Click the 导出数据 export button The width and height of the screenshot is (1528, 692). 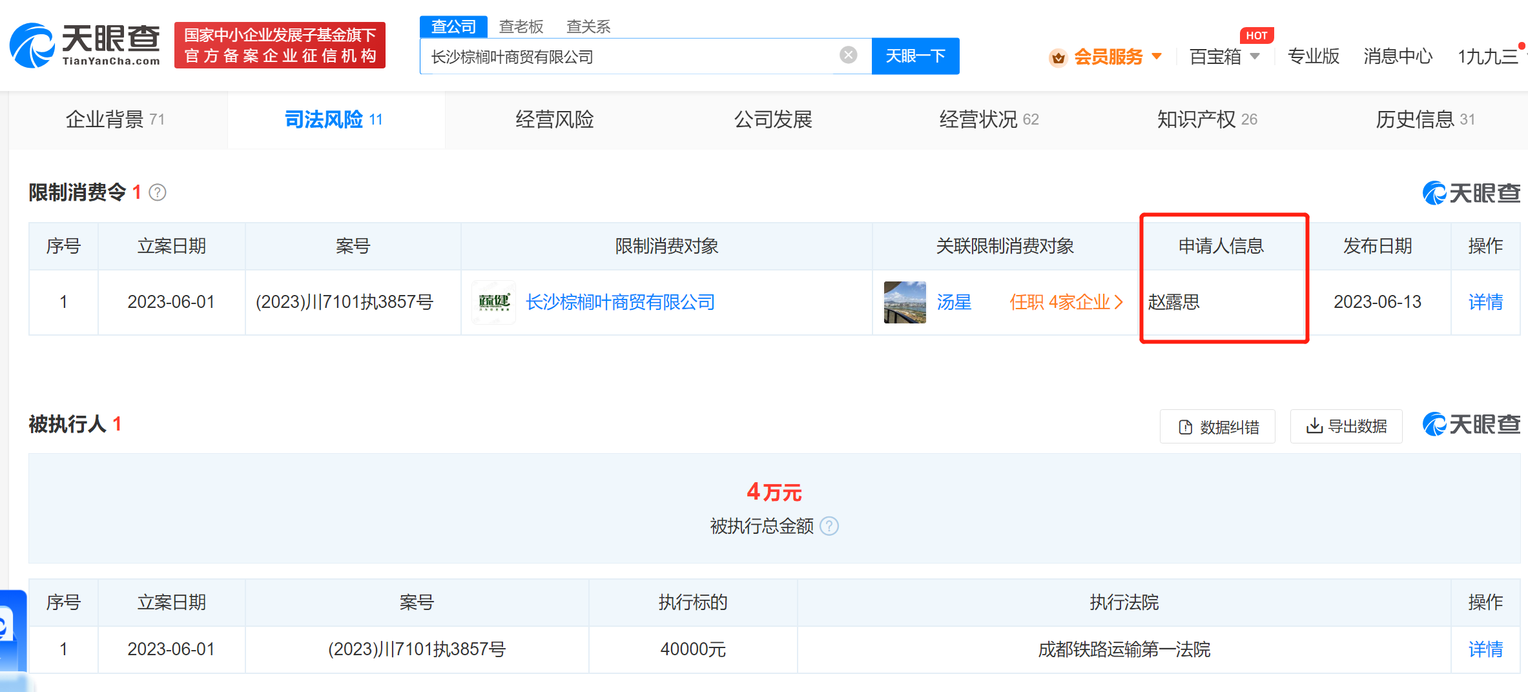point(1346,427)
